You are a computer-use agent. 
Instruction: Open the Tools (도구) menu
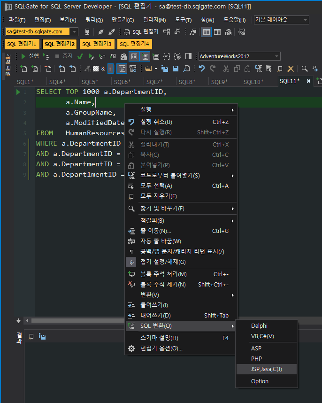(184, 20)
